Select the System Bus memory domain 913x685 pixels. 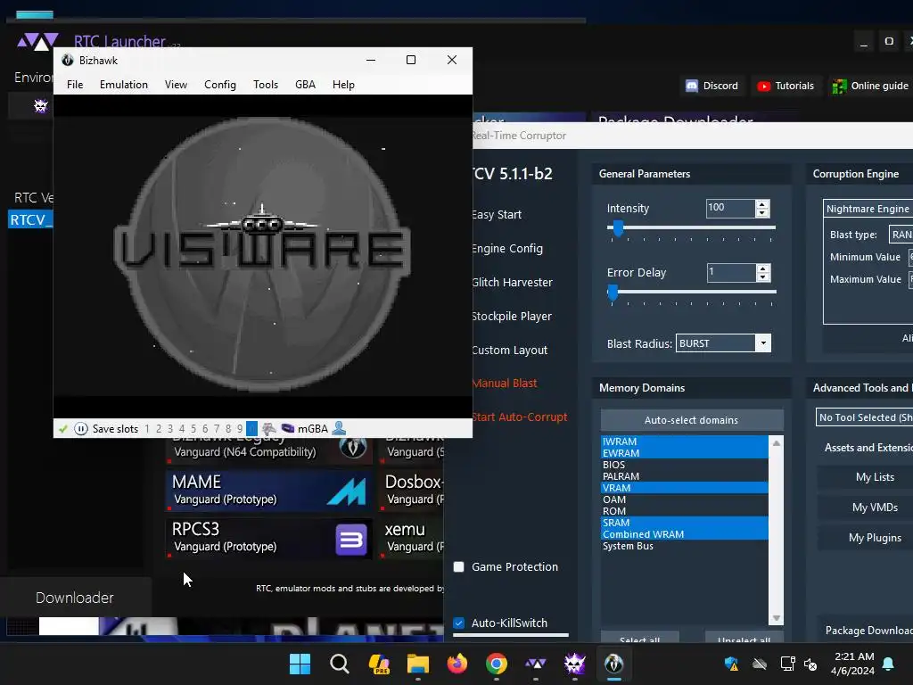(x=684, y=546)
